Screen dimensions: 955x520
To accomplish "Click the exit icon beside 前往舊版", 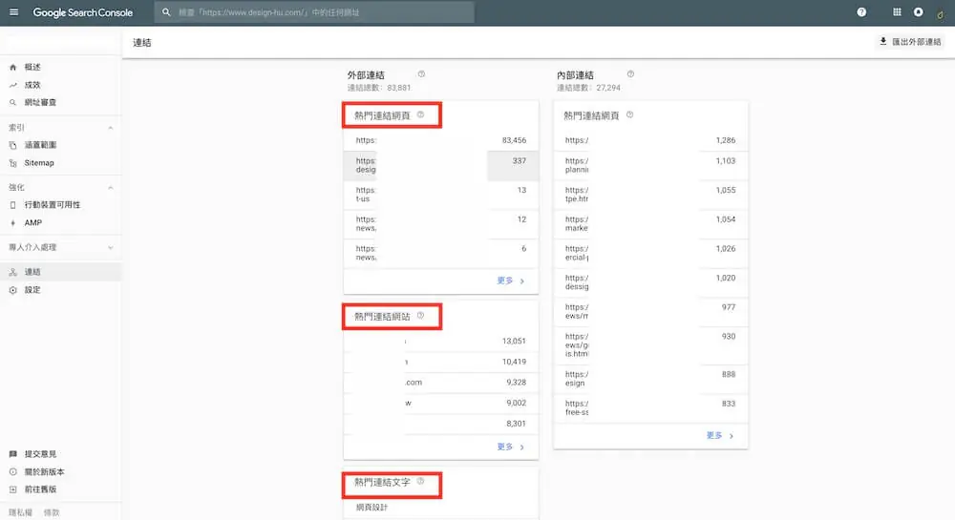I will (x=12, y=489).
